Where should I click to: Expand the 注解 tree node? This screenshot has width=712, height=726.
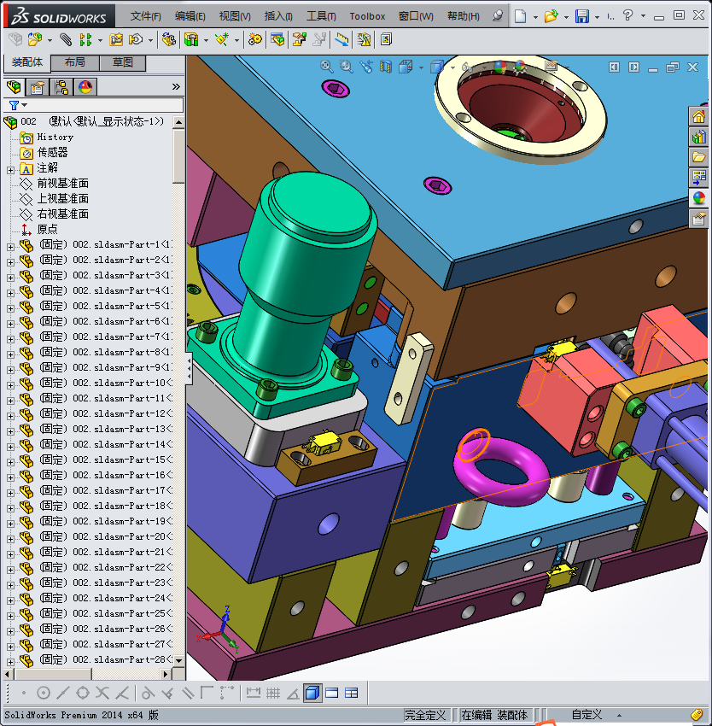tap(10, 170)
